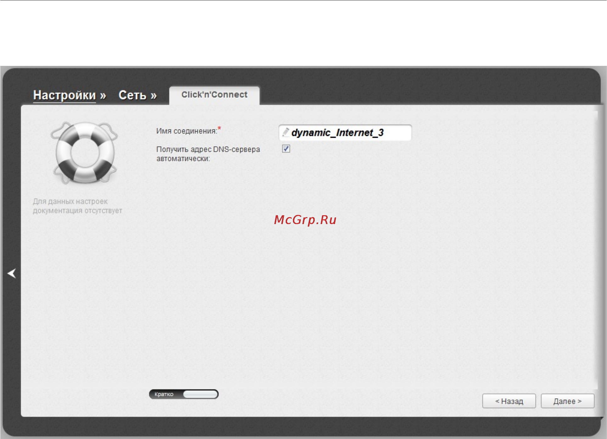The image size is (607, 439).
Task: Toggle the Кратко view switch
Action: [184, 394]
